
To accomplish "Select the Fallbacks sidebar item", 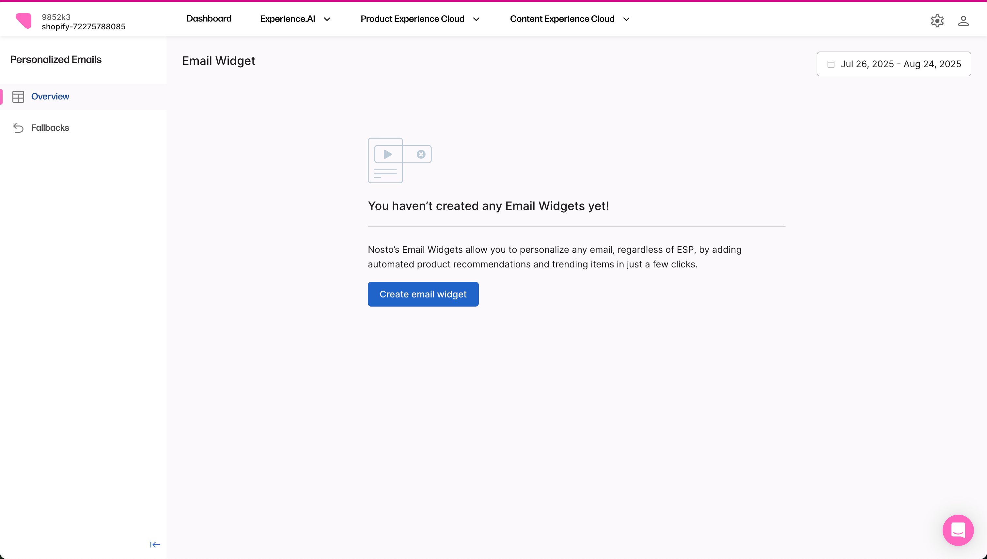I will tap(50, 128).
